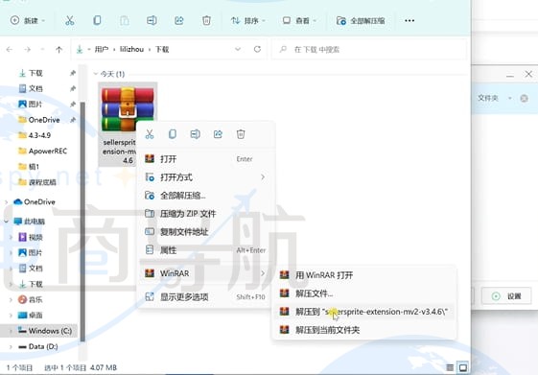Viewport: 538px width, 375px height.
Task: Choose 解压文件... in WinRAR submenu
Action: pyautogui.click(x=364, y=293)
